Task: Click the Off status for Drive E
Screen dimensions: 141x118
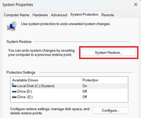Action: pos(85,97)
